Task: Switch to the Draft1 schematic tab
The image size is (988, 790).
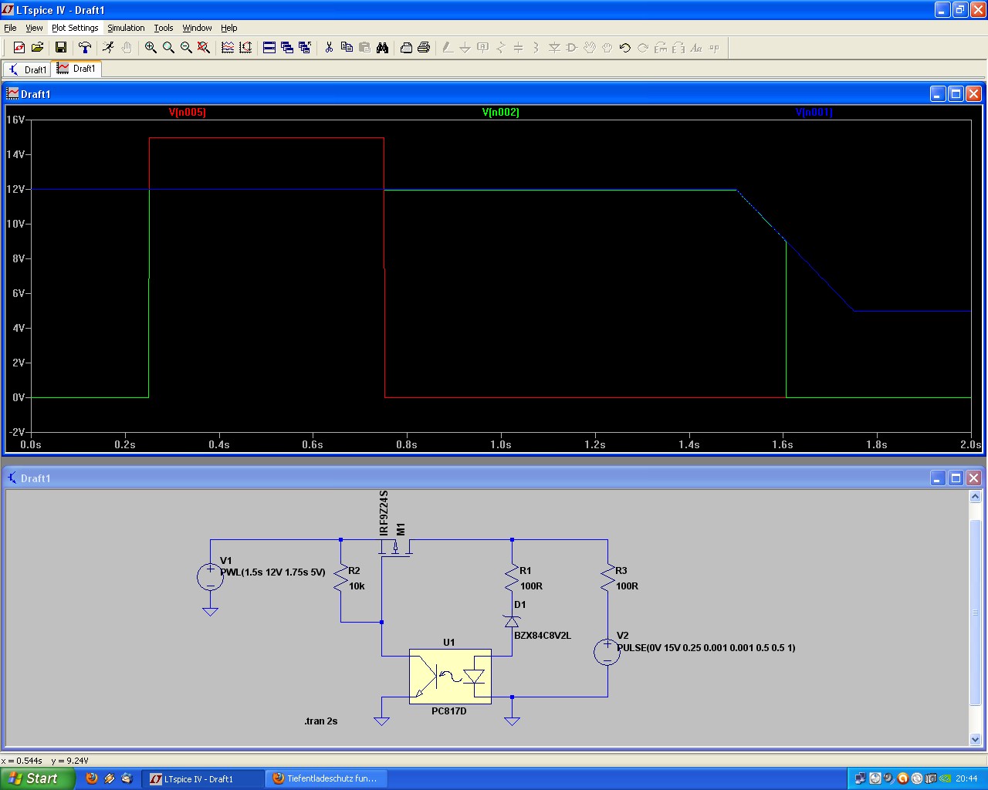Action: coord(28,69)
